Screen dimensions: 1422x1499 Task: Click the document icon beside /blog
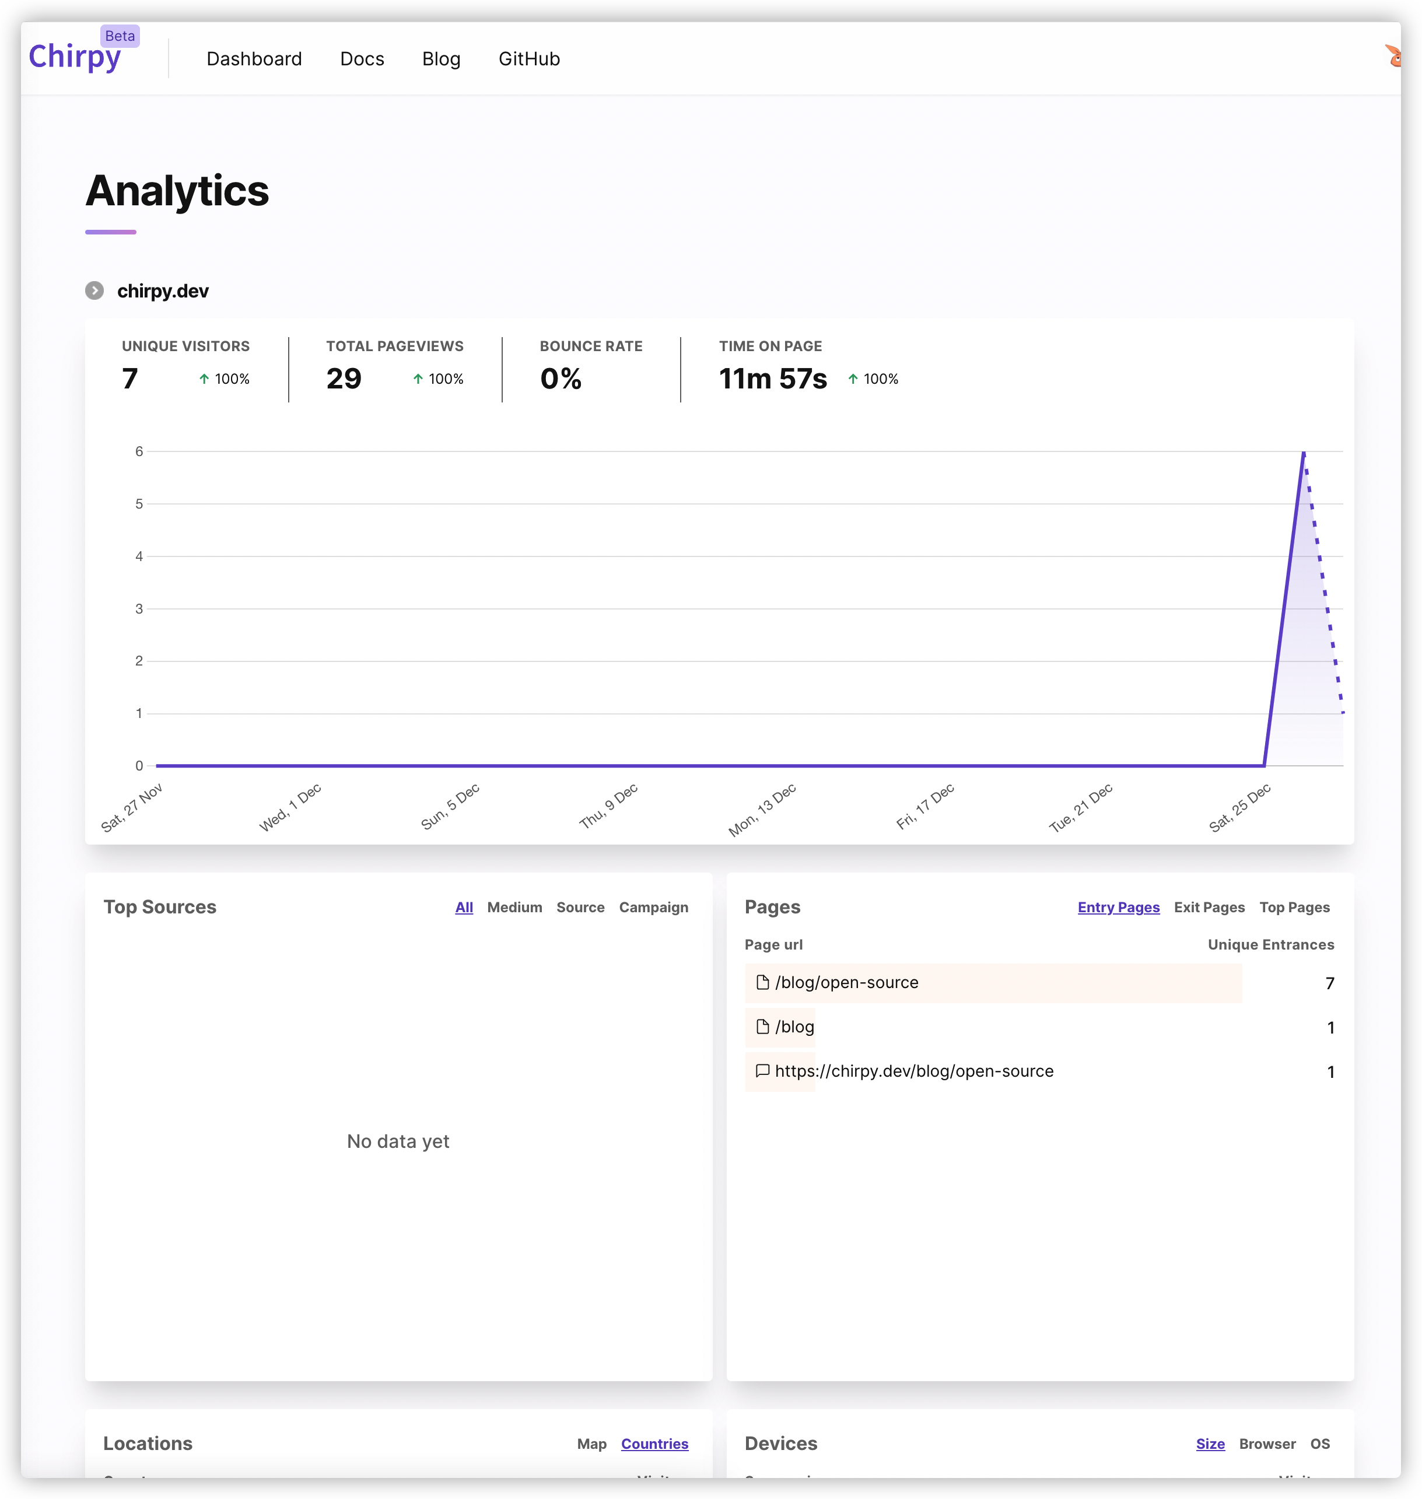pos(762,1028)
